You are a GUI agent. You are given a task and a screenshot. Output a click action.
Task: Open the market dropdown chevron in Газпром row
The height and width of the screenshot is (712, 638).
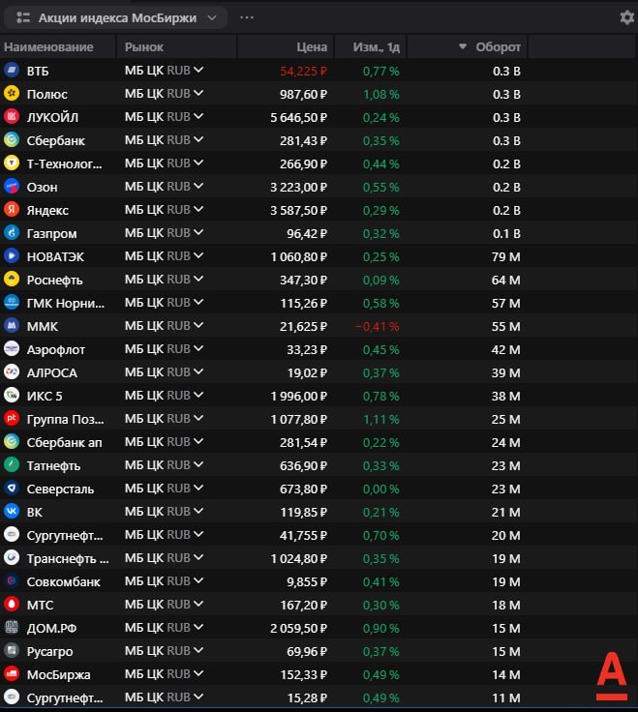point(198,232)
